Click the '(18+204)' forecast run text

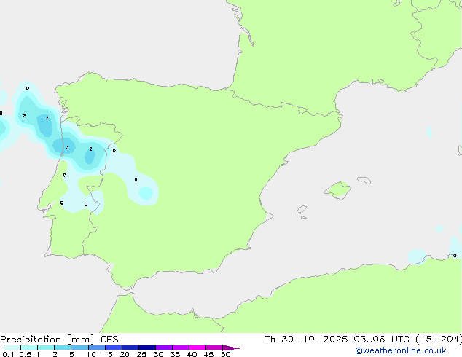pos(439,340)
